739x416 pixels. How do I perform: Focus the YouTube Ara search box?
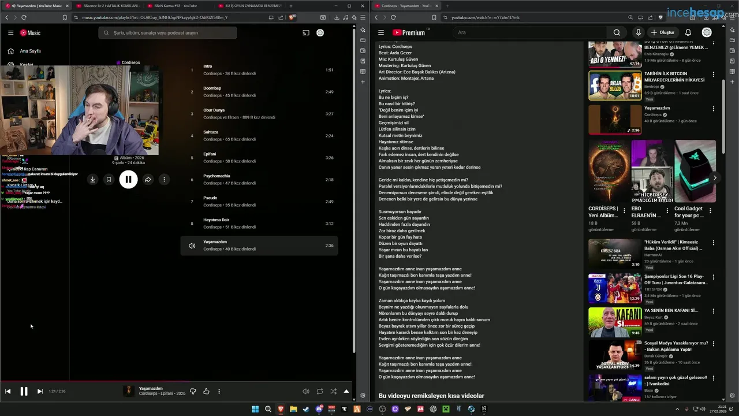coord(531,32)
